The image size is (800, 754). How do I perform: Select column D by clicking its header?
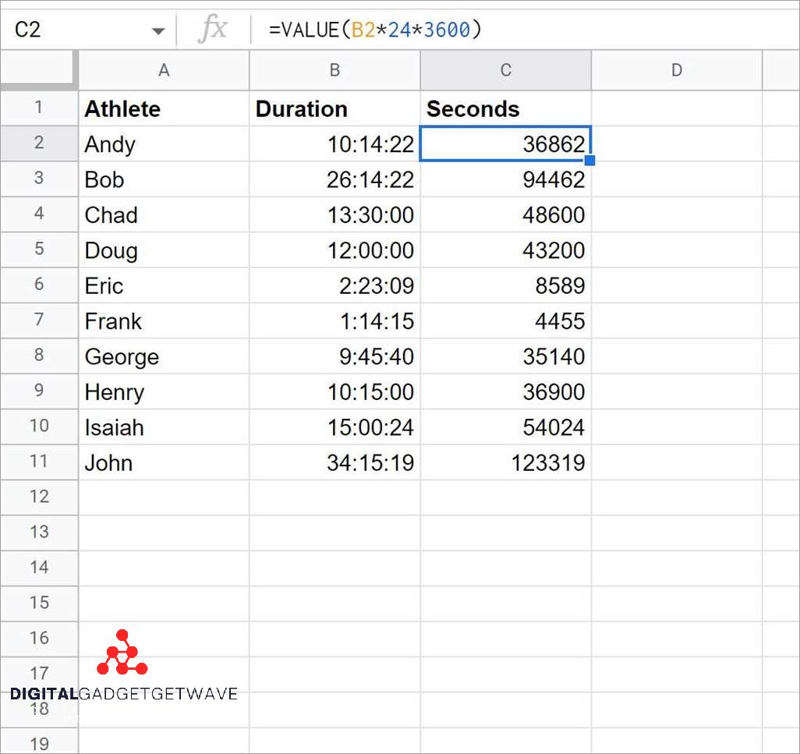pyautogui.click(x=676, y=69)
